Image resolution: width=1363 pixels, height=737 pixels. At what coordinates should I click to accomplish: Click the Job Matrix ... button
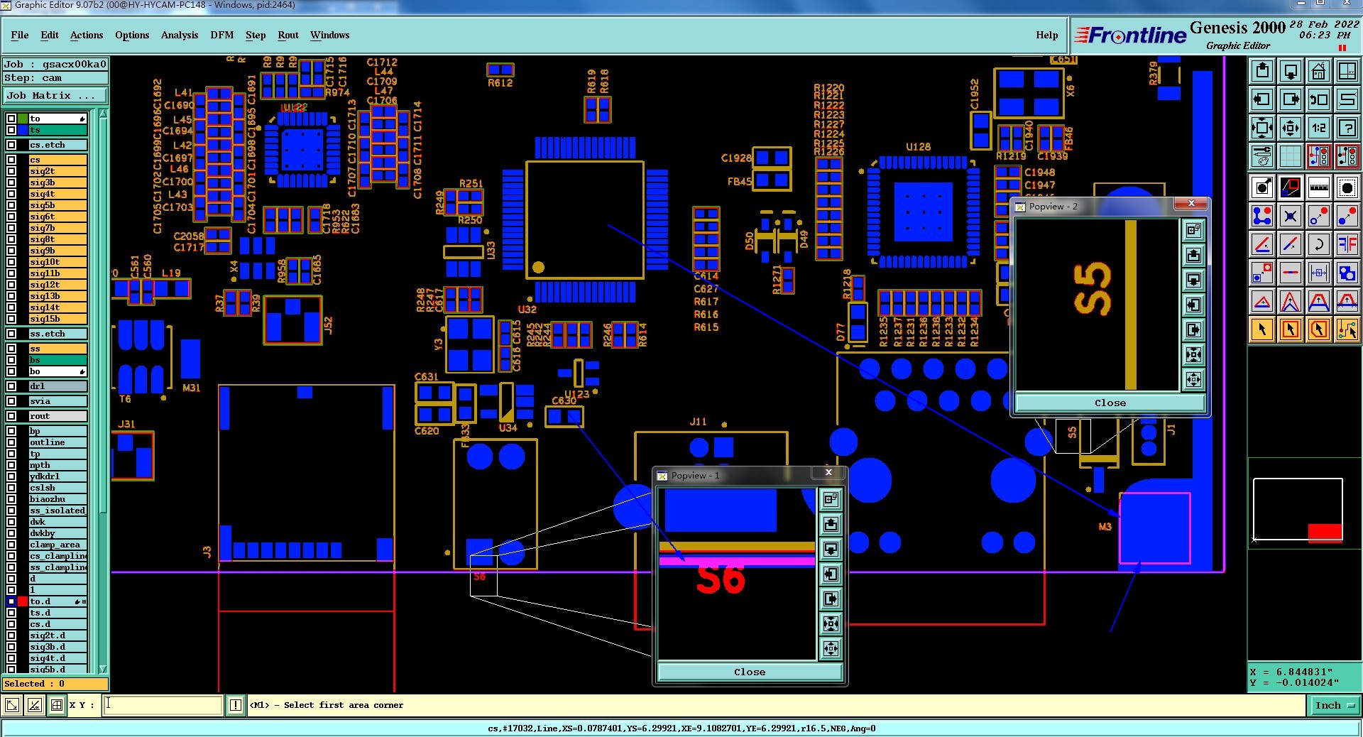[55, 95]
